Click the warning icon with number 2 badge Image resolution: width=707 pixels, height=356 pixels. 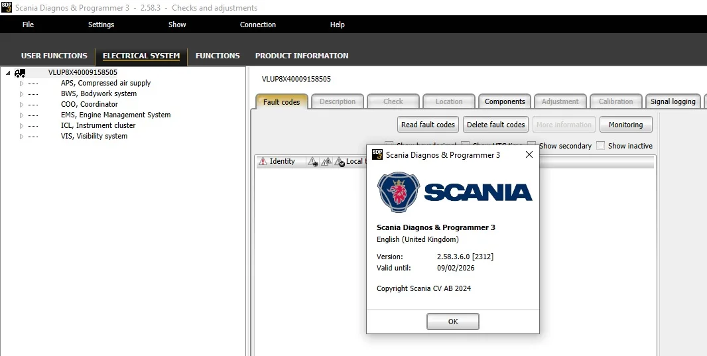point(326,161)
